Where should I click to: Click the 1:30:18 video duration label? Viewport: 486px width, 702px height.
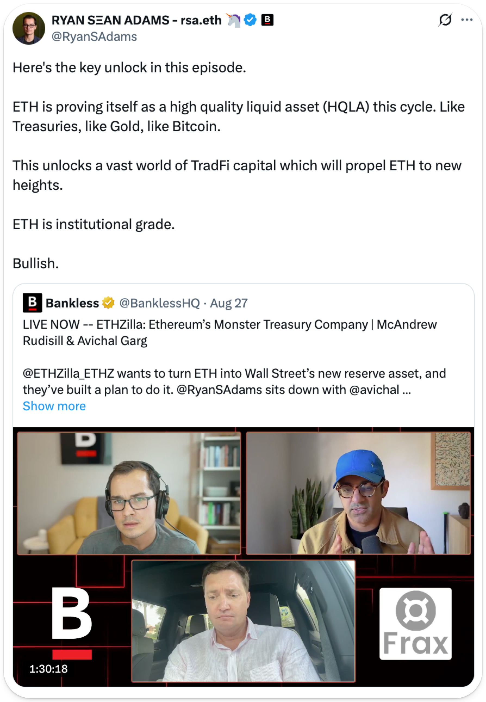(48, 669)
